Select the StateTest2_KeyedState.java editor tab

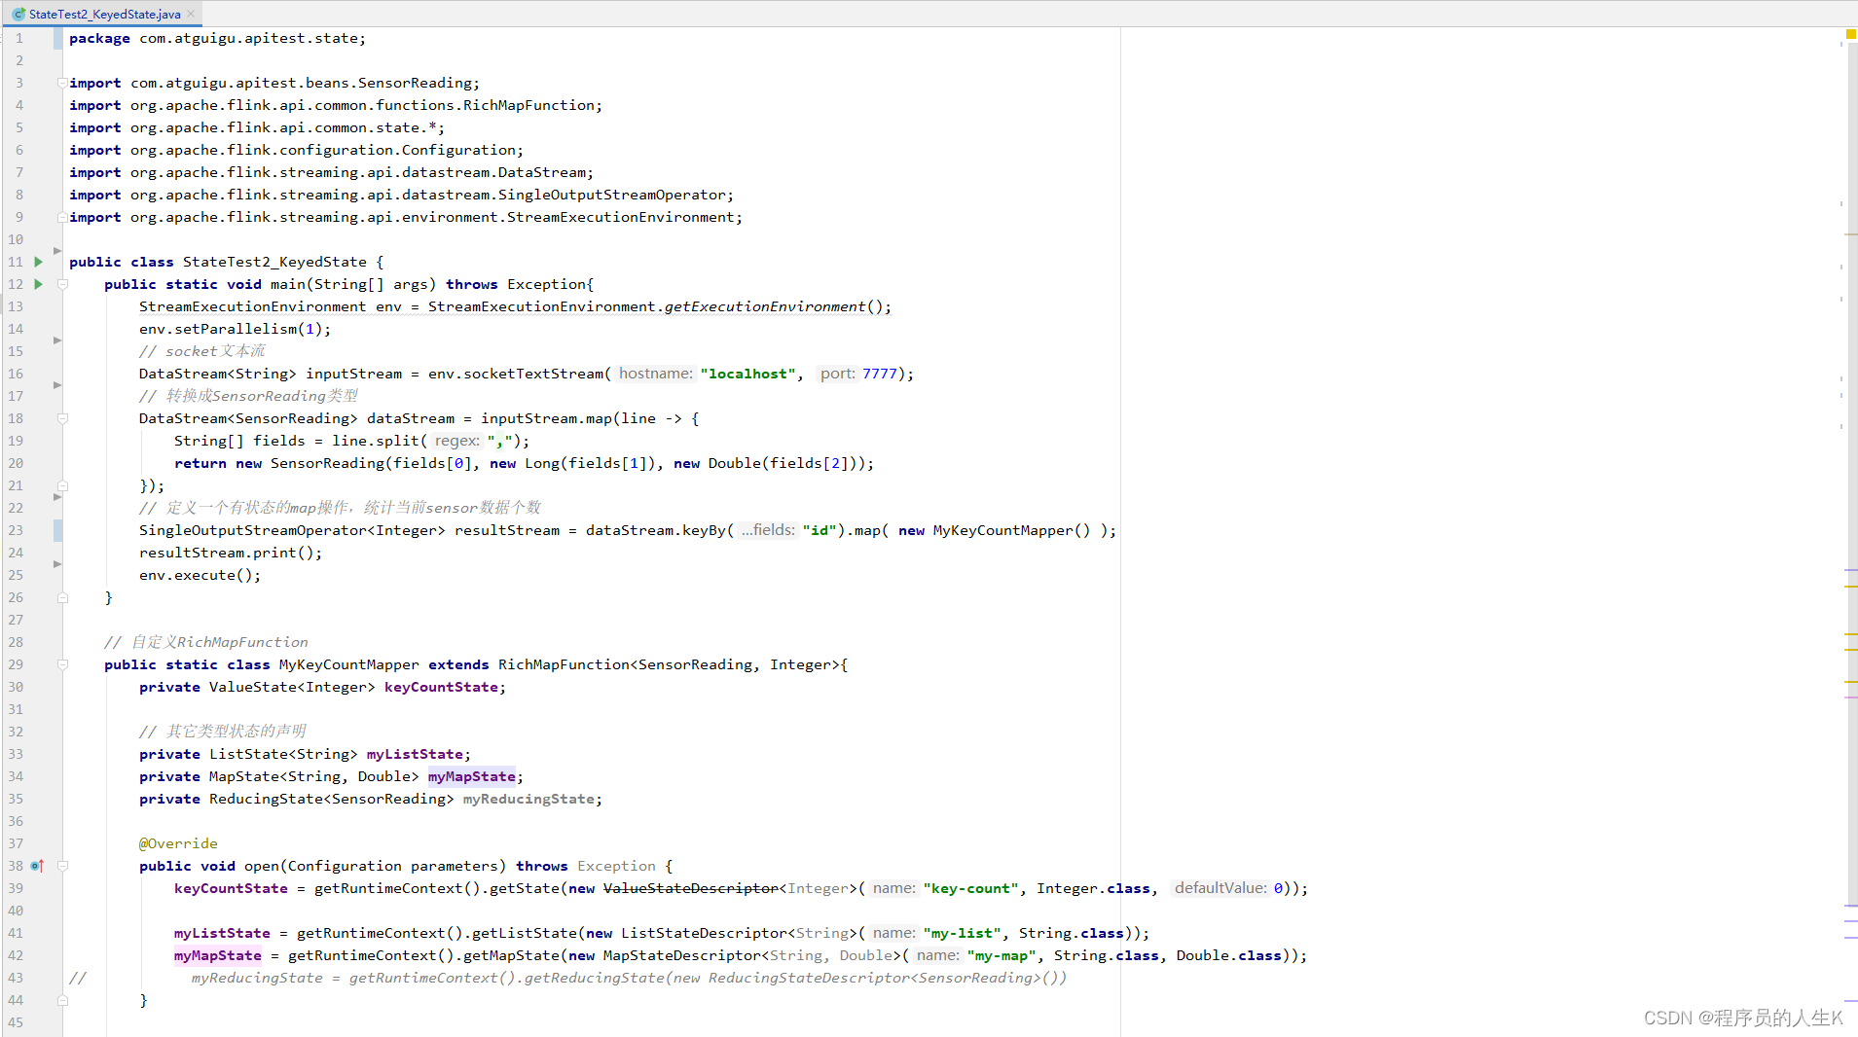tap(104, 14)
